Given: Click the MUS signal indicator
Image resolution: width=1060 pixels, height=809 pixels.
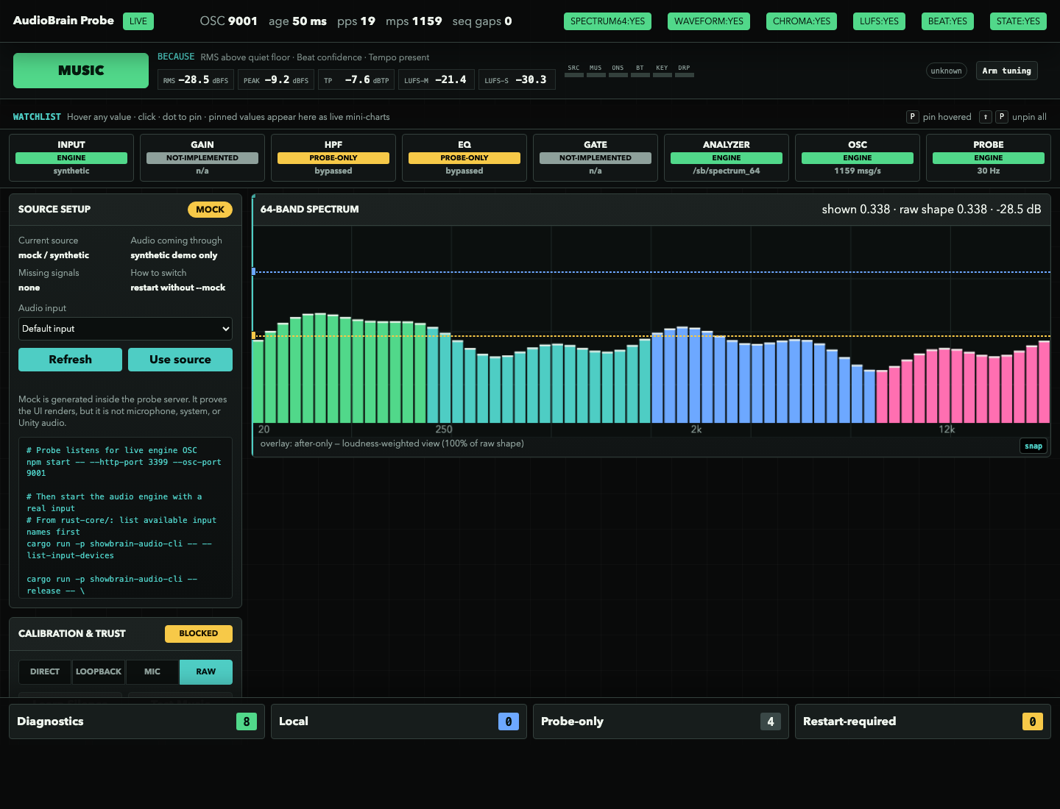Looking at the screenshot, I should click(596, 71).
